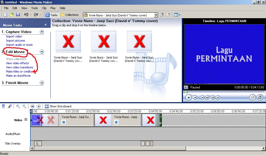Click the preview seek bar
This screenshot has width=266, height=156.
[224, 92]
